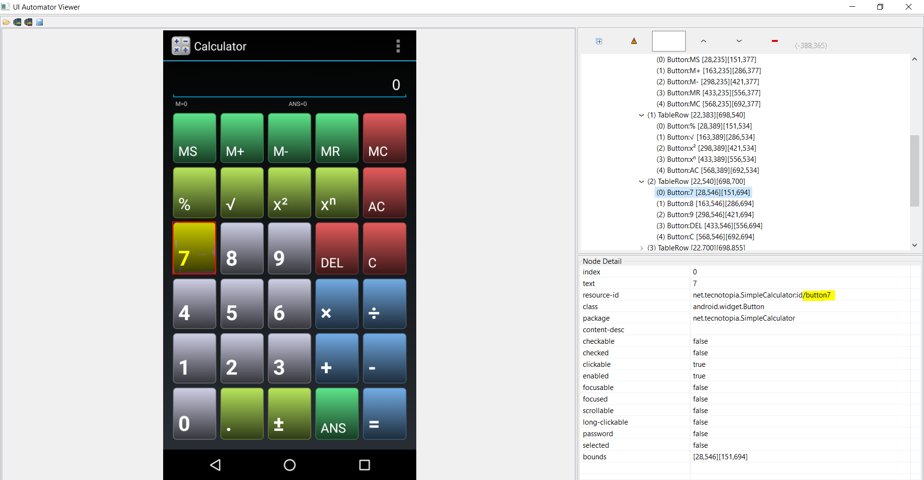924x480 pixels.
Task: Tap the red C clear key
Action: pyautogui.click(x=385, y=248)
